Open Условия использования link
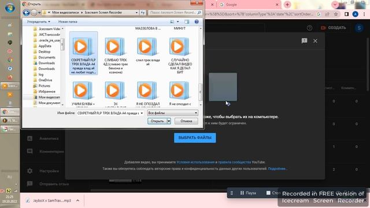Screen dimensions: 370x208 (195, 162)
